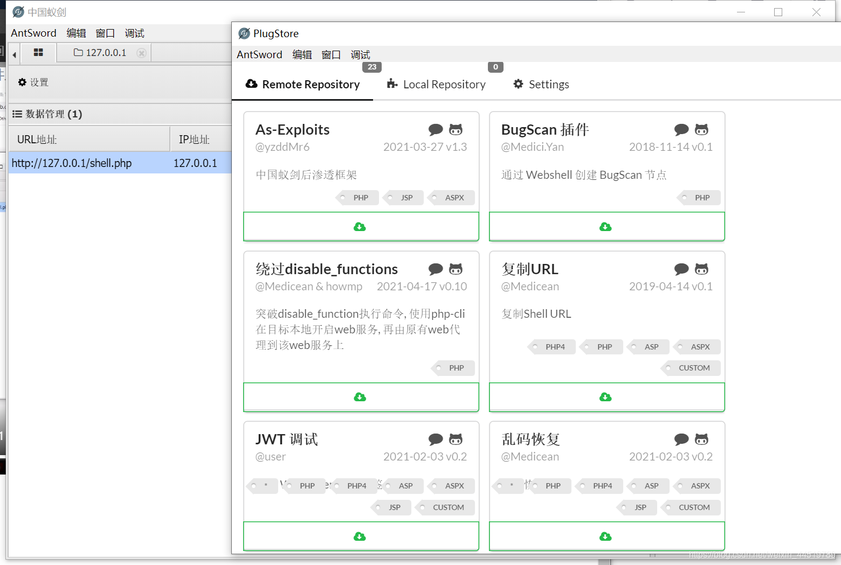Open AntSword menu in PlugStore window

[x=259, y=54]
